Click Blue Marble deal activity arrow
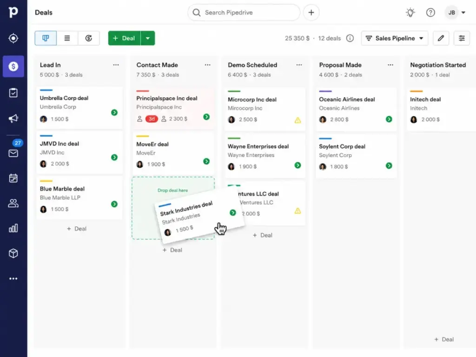 (x=114, y=204)
